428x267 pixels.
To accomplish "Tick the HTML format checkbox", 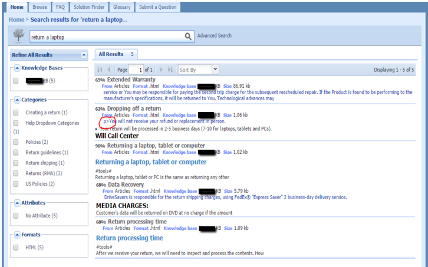I will click(17, 248).
